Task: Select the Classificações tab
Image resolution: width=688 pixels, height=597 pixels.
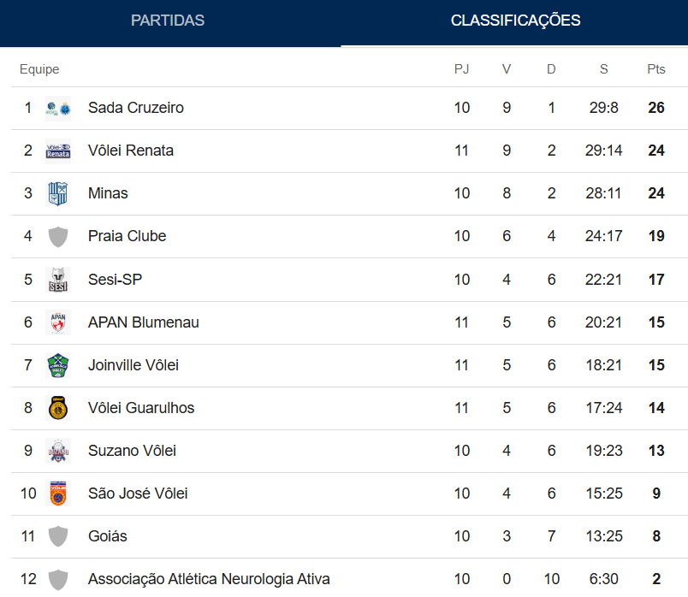Action: [515, 21]
